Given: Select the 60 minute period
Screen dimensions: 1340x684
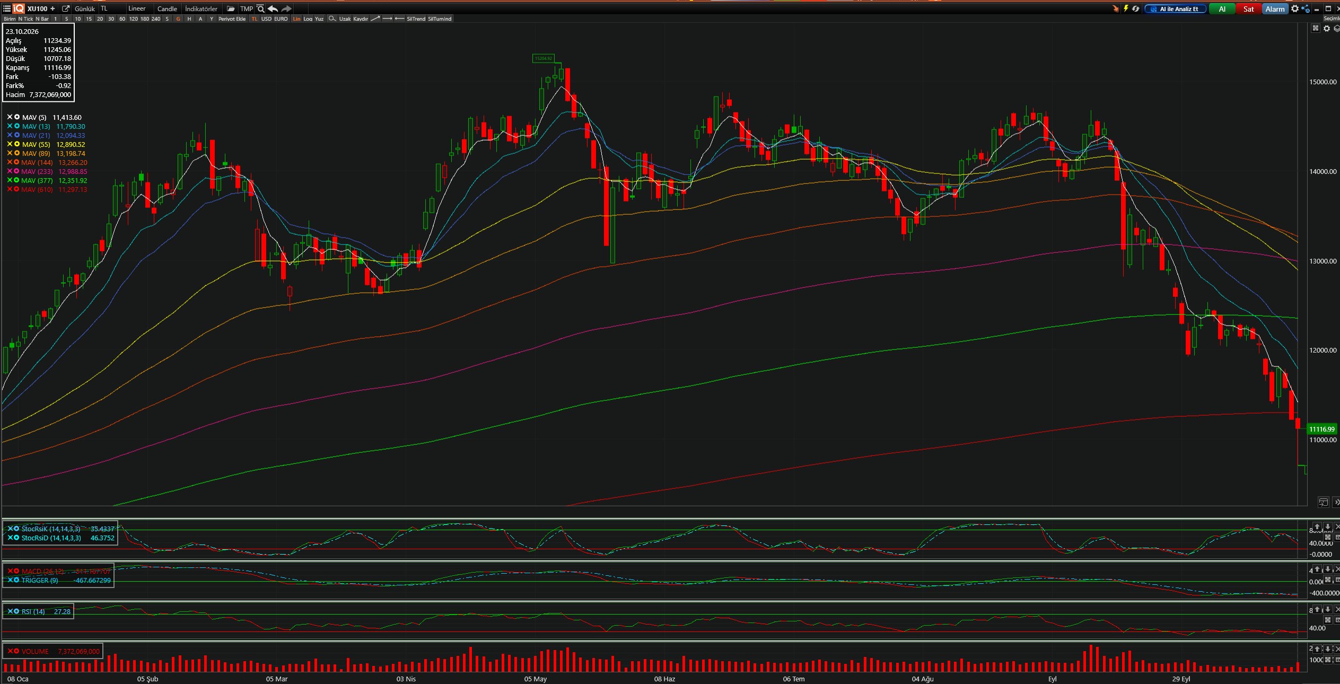Looking at the screenshot, I should click(x=122, y=19).
